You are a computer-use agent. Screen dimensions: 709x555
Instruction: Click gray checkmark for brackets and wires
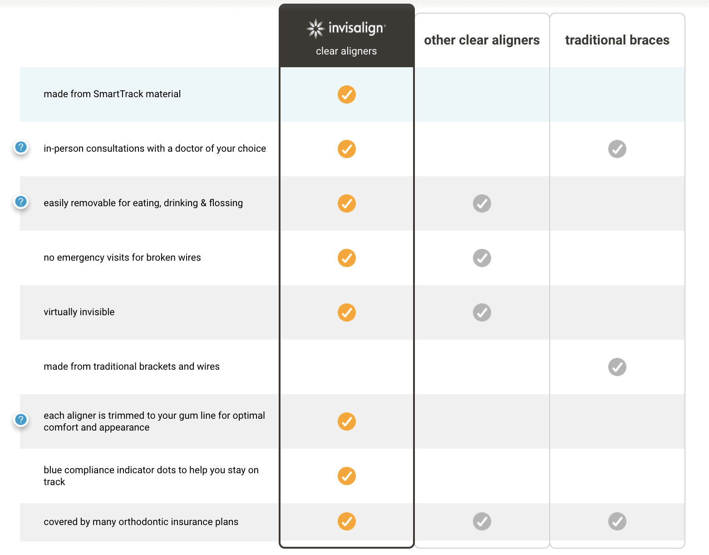tap(617, 367)
